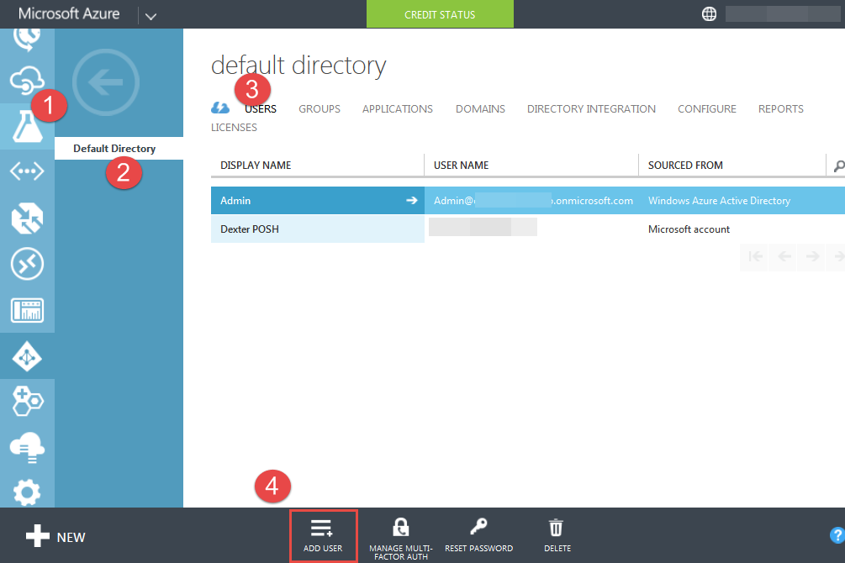Switch to the REPORTS tab

(780, 109)
